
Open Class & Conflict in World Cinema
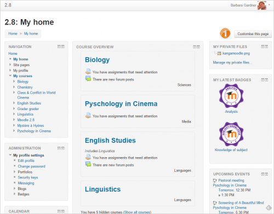click(36, 95)
